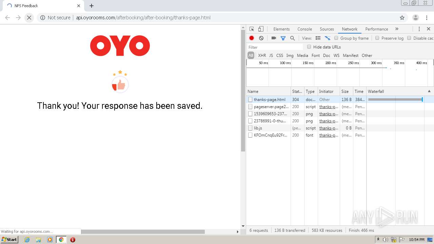The height and width of the screenshot is (244, 434).
Task: Select the KFOmCnqEu92Fr font request
Action: (340, 135)
